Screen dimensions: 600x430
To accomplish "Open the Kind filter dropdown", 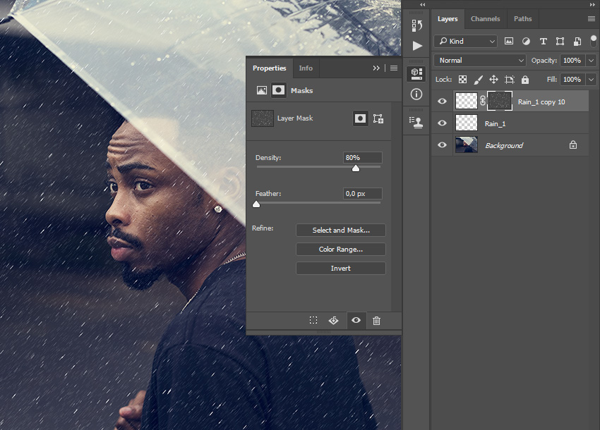I will (x=465, y=42).
